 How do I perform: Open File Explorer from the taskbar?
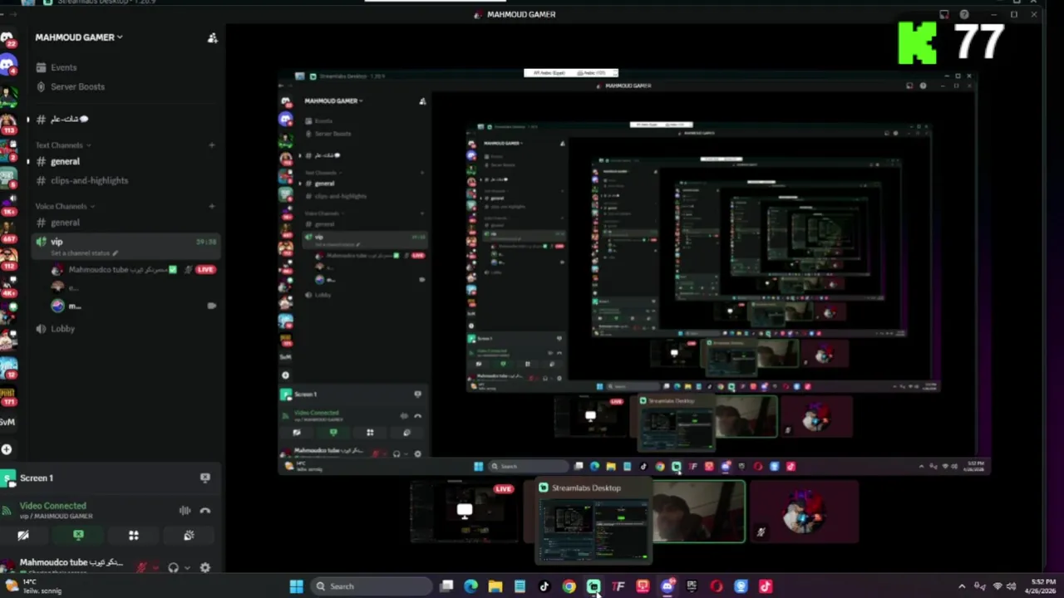point(495,586)
